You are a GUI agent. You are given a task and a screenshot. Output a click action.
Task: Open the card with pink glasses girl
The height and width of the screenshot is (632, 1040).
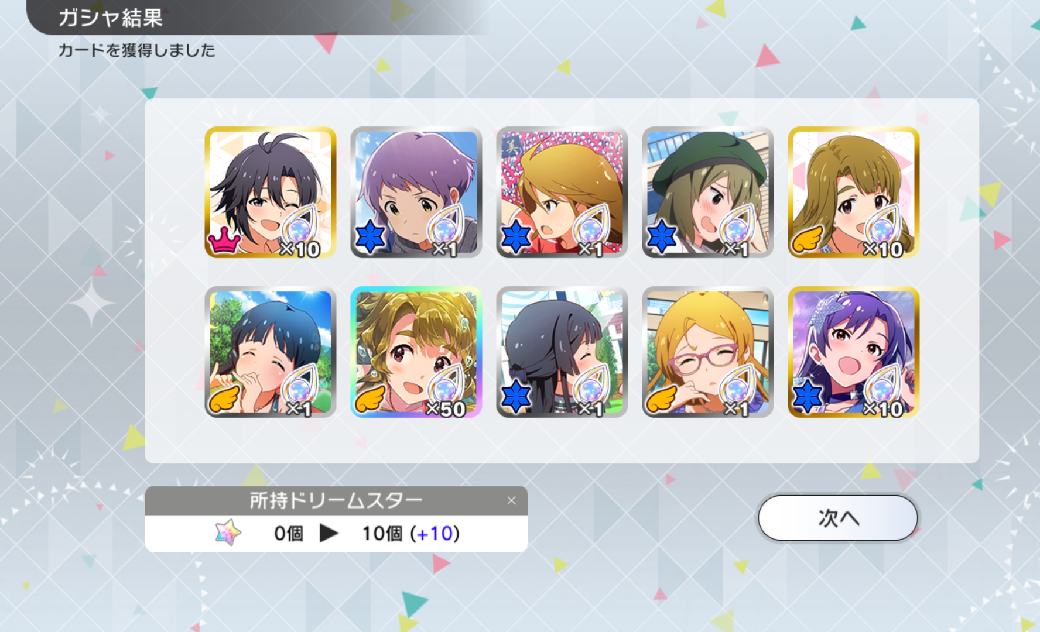click(708, 352)
